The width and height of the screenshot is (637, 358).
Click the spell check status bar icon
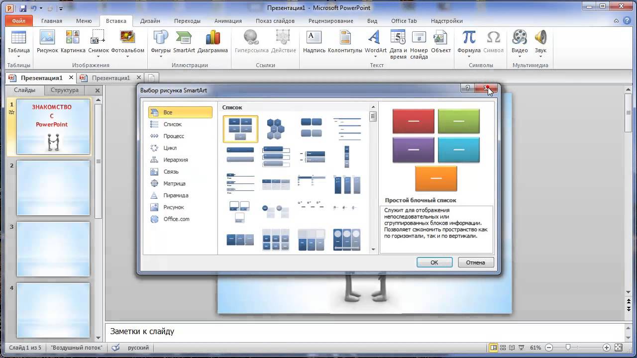[115, 348]
